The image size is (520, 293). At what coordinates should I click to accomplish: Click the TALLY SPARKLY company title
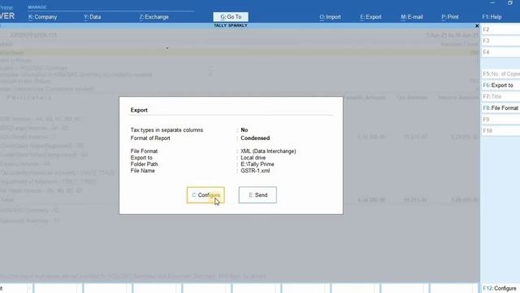tap(231, 25)
